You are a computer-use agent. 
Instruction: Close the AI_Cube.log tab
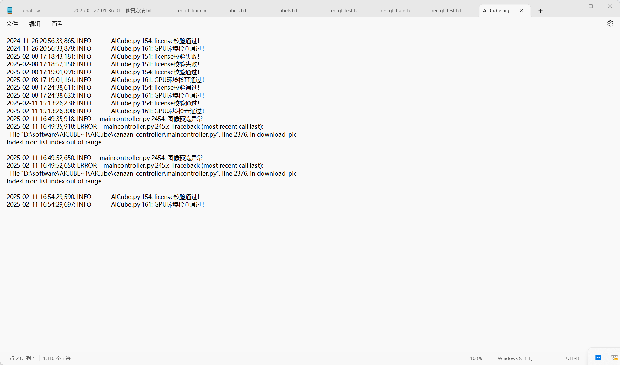tap(522, 10)
